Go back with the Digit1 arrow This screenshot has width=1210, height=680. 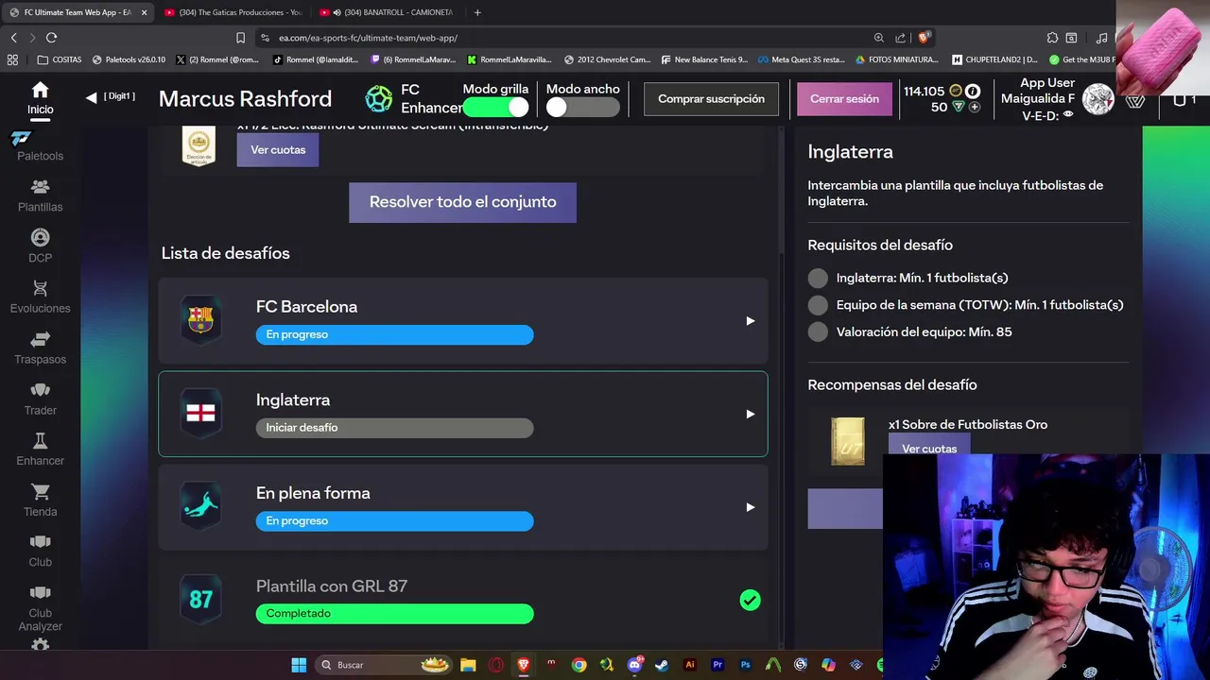coord(92,97)
